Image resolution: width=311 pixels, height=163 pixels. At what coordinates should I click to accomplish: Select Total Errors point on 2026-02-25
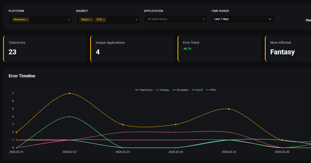[229, 109]
